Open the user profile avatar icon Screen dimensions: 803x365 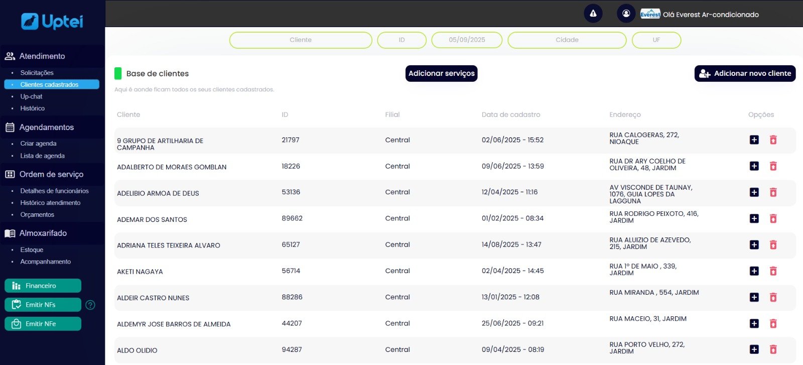point(626,14)
